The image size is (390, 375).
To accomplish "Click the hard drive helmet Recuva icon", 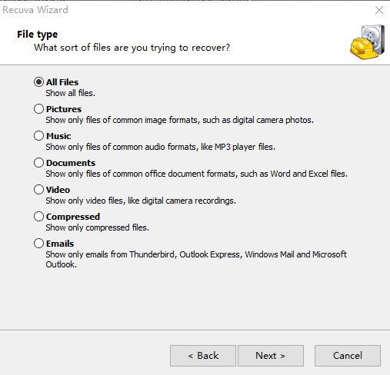I will pyautogui.click(x=368, y=42).
